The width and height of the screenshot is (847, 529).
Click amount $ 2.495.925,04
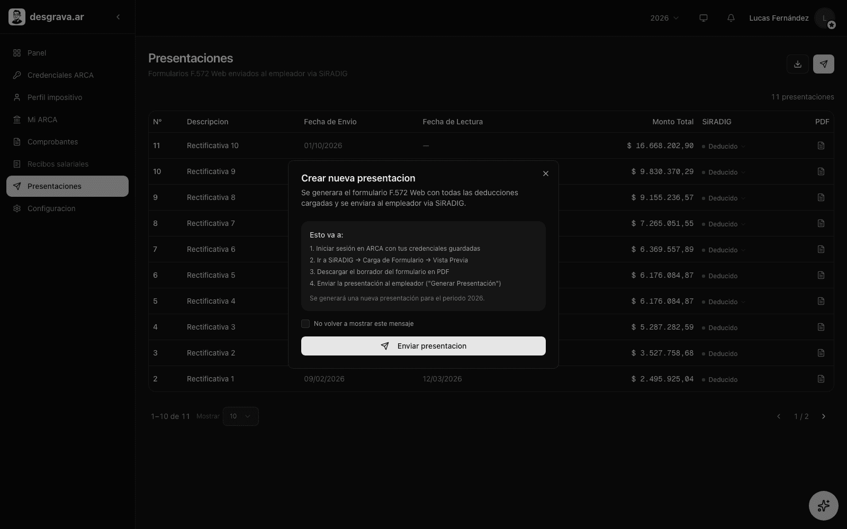pyautogui.click(x=662, y=379)
